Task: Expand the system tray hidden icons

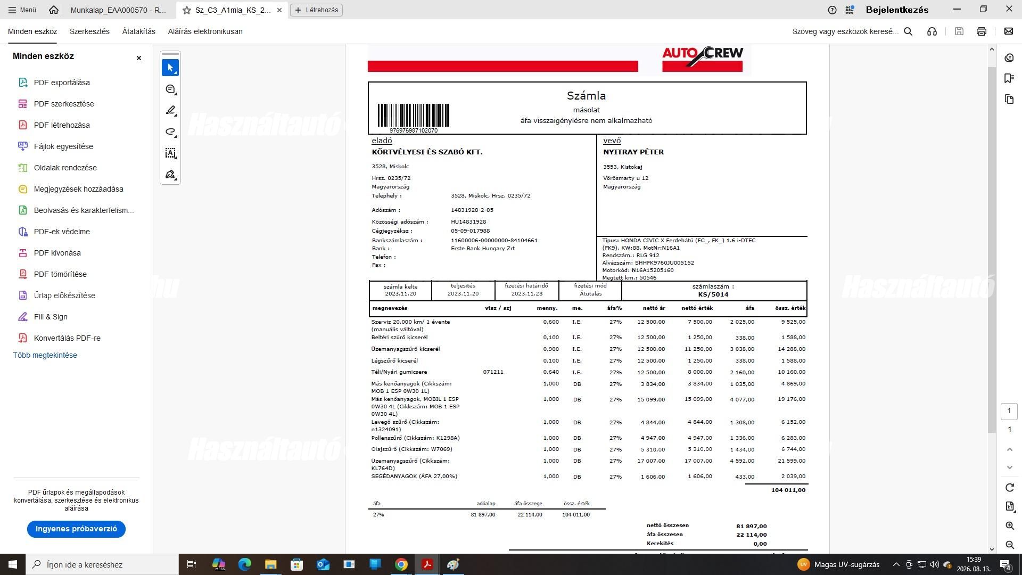Action: (896, 564)
